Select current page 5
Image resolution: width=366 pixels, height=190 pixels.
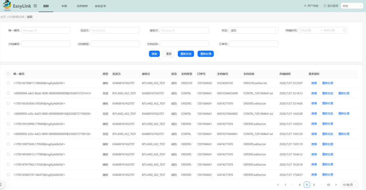coord(307,185)
